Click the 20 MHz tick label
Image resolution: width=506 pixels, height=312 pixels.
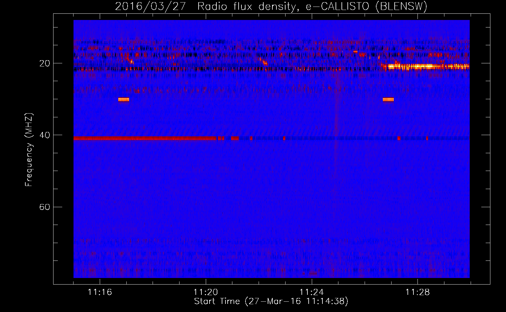click(x=44, y=63)
